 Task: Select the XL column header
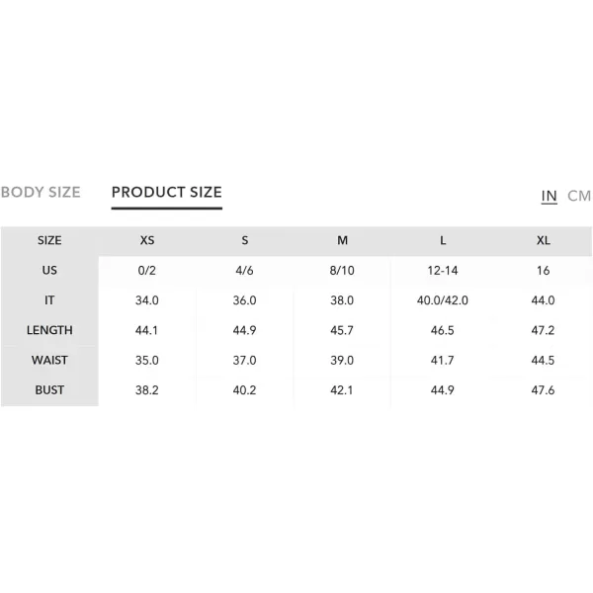coord(543,240)
